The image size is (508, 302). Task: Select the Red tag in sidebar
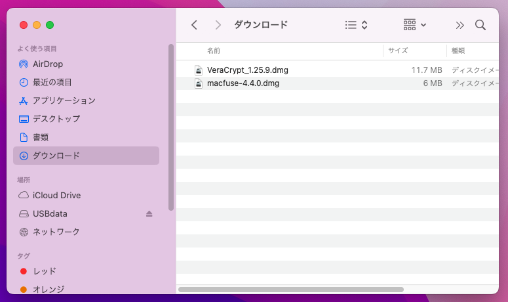44,271
